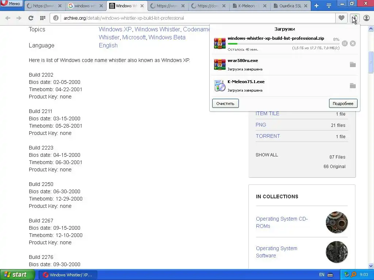Open the ITEM TILE download option

pyautogui.click(x=267, y=114)
